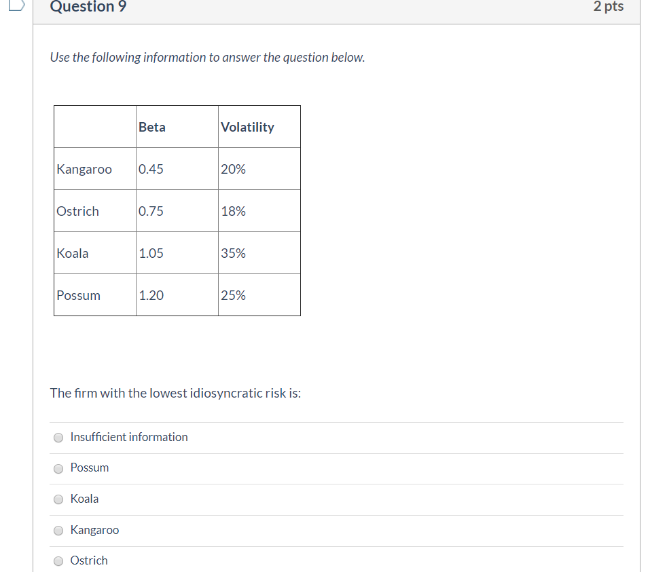Screen dimensions: 650x572
Task: Click the Possum volatility value 25%
Action: point(233,295)
